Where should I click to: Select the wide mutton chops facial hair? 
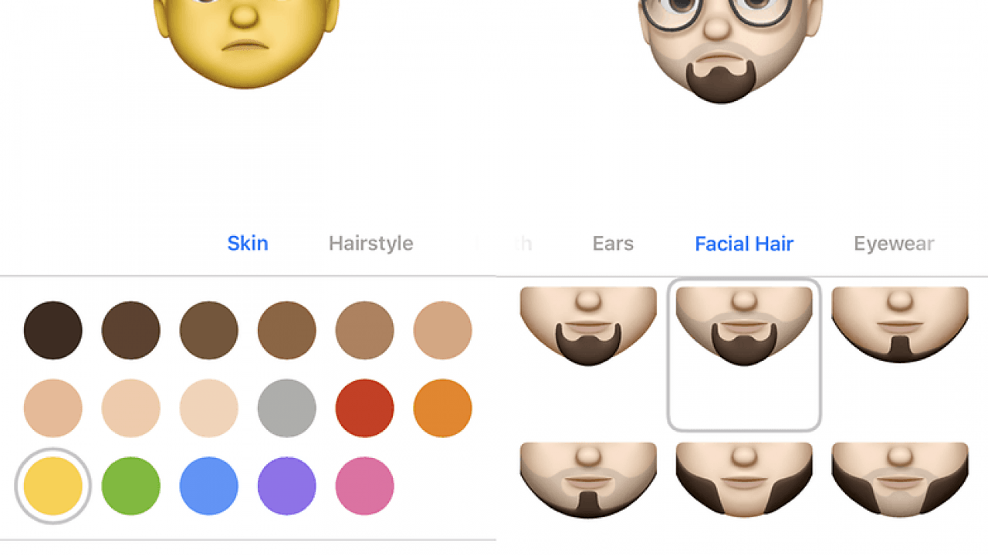pos(744,480)
